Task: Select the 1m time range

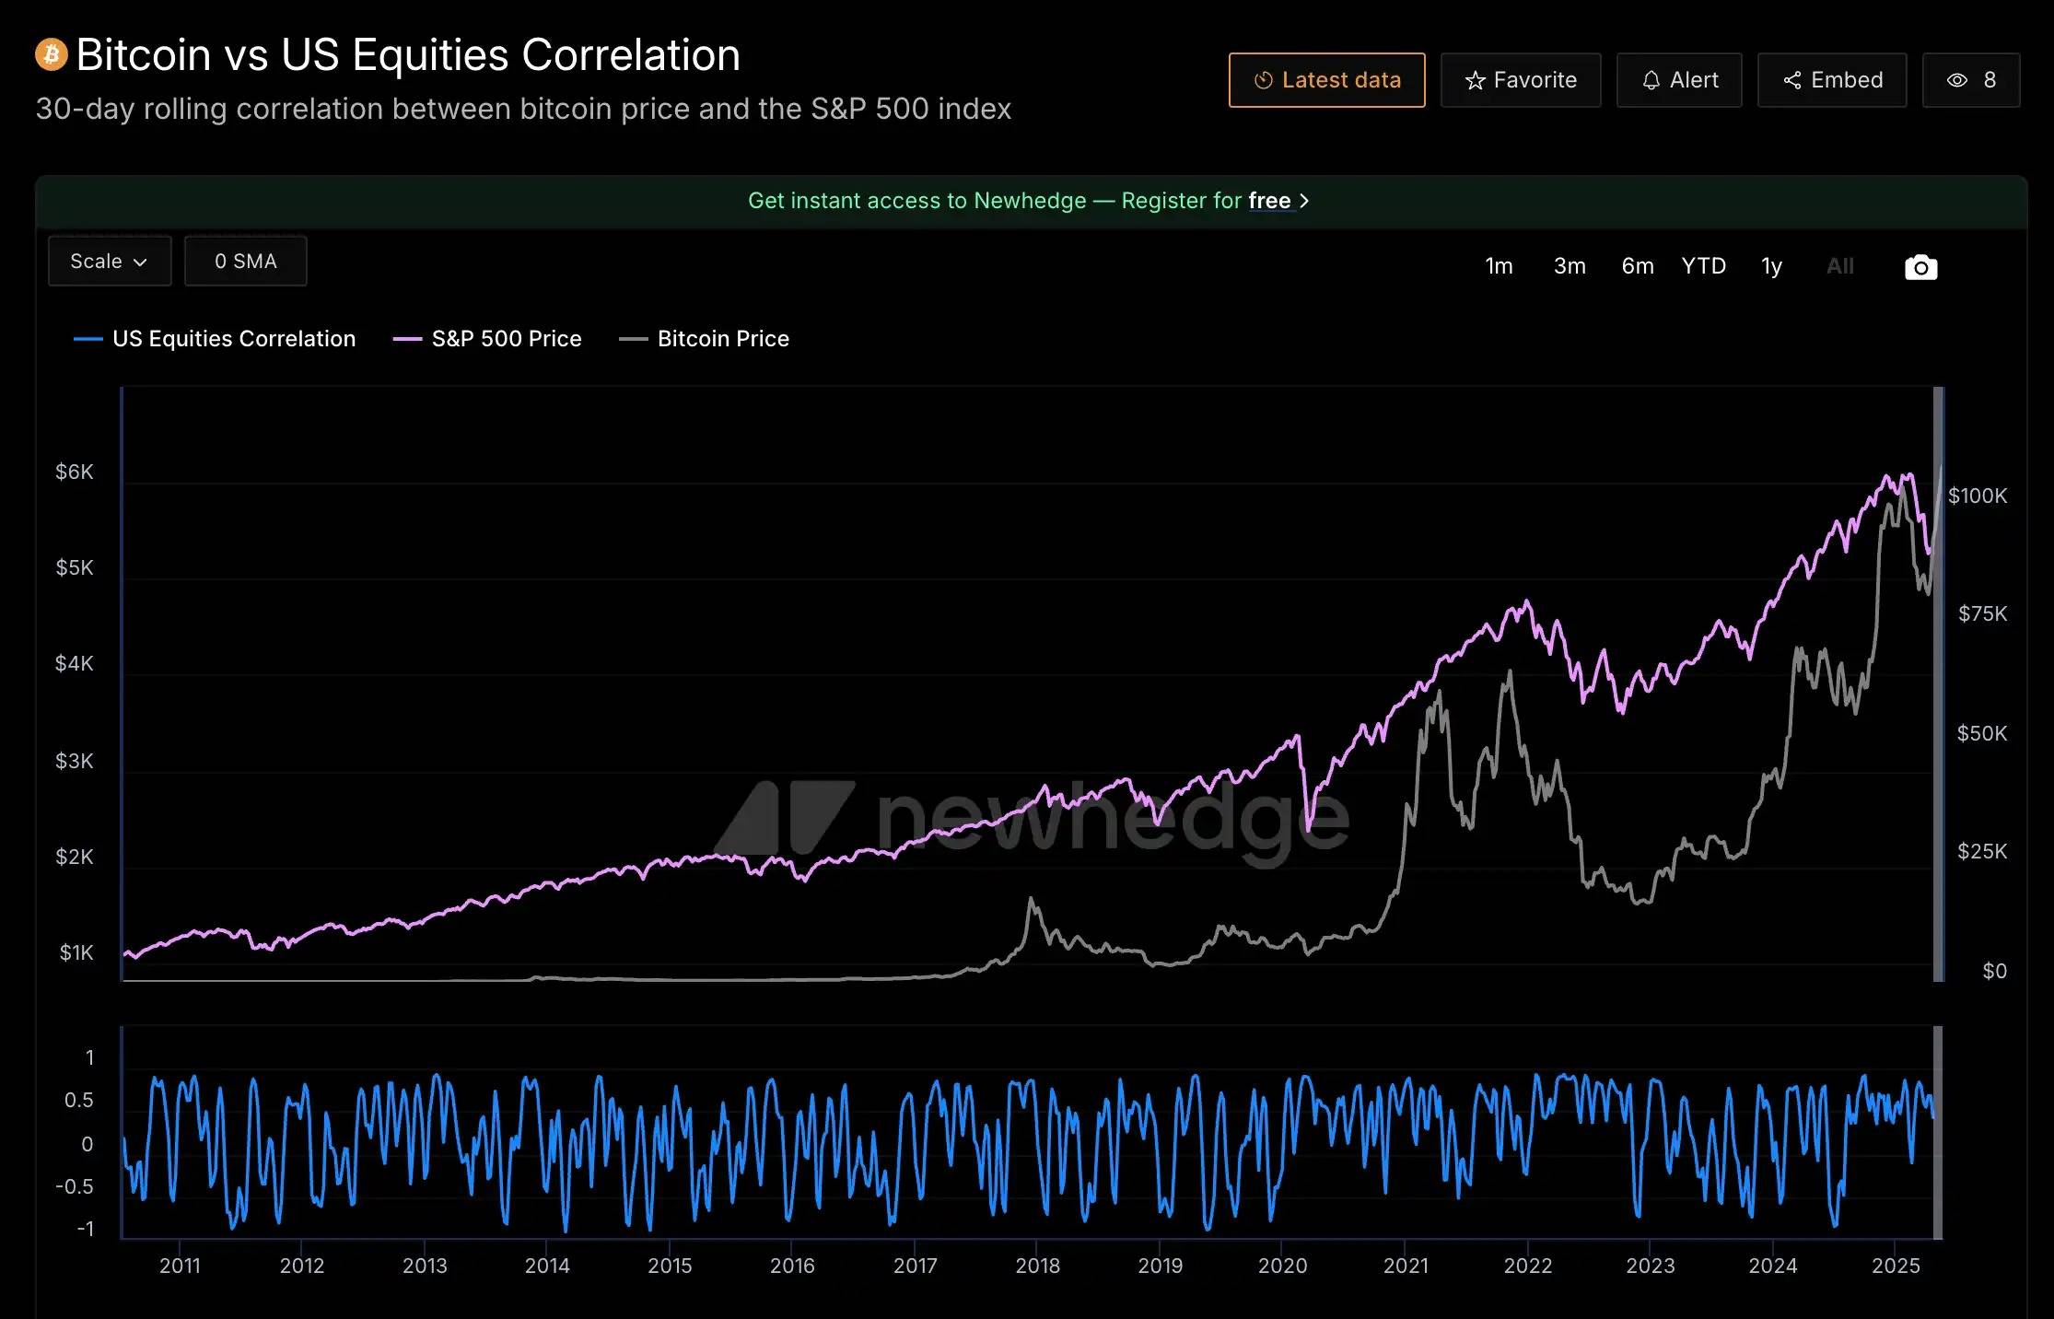Action: click(1499, 266)
